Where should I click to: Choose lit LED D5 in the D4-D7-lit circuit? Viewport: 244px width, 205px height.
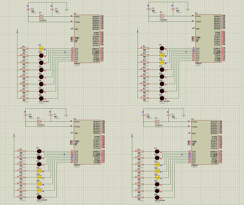(39, 177)
